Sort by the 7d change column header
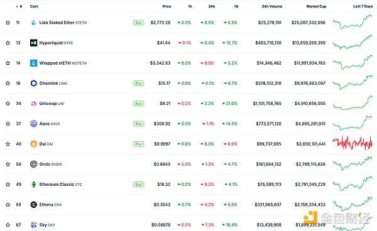The height and width of the screenshot is (231, 377). pos(236,6)
